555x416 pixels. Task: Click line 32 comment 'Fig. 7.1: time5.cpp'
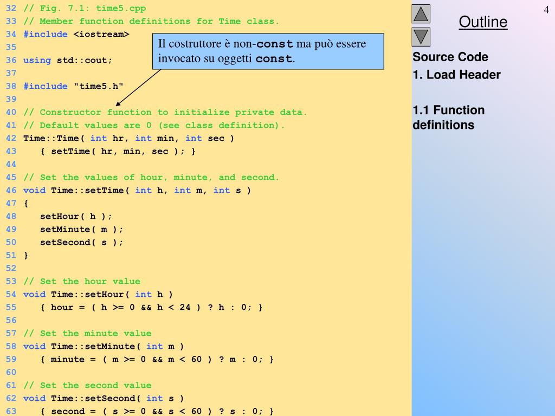[x=85, y=8]
